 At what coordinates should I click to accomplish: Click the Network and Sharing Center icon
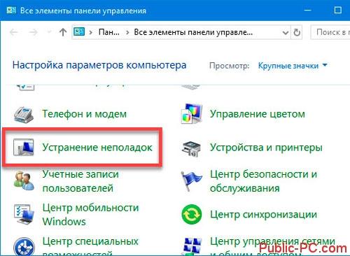pyautogui.click(x=192, y=247)
